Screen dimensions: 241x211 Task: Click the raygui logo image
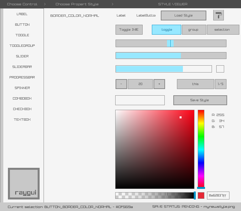click(24, 183)
